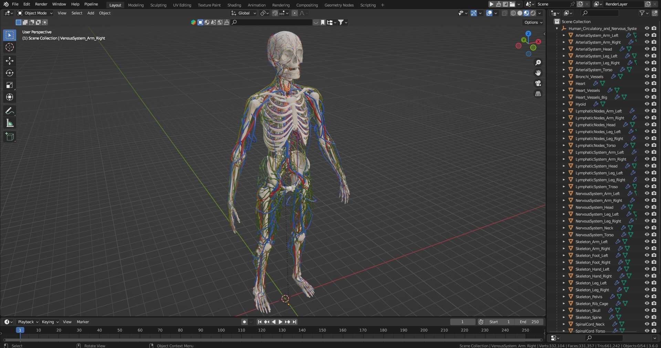Viewport: 661px width, 348px height.
Task: Switch to the Geometry Nodes tab
Action: click(339, 5)
